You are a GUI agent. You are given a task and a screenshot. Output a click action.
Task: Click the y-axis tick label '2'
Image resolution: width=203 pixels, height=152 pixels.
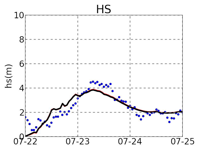(22, 112)
